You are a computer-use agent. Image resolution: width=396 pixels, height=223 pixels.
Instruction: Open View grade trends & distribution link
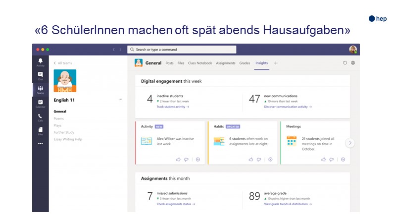pyautogui.click(x=288, y=204)
